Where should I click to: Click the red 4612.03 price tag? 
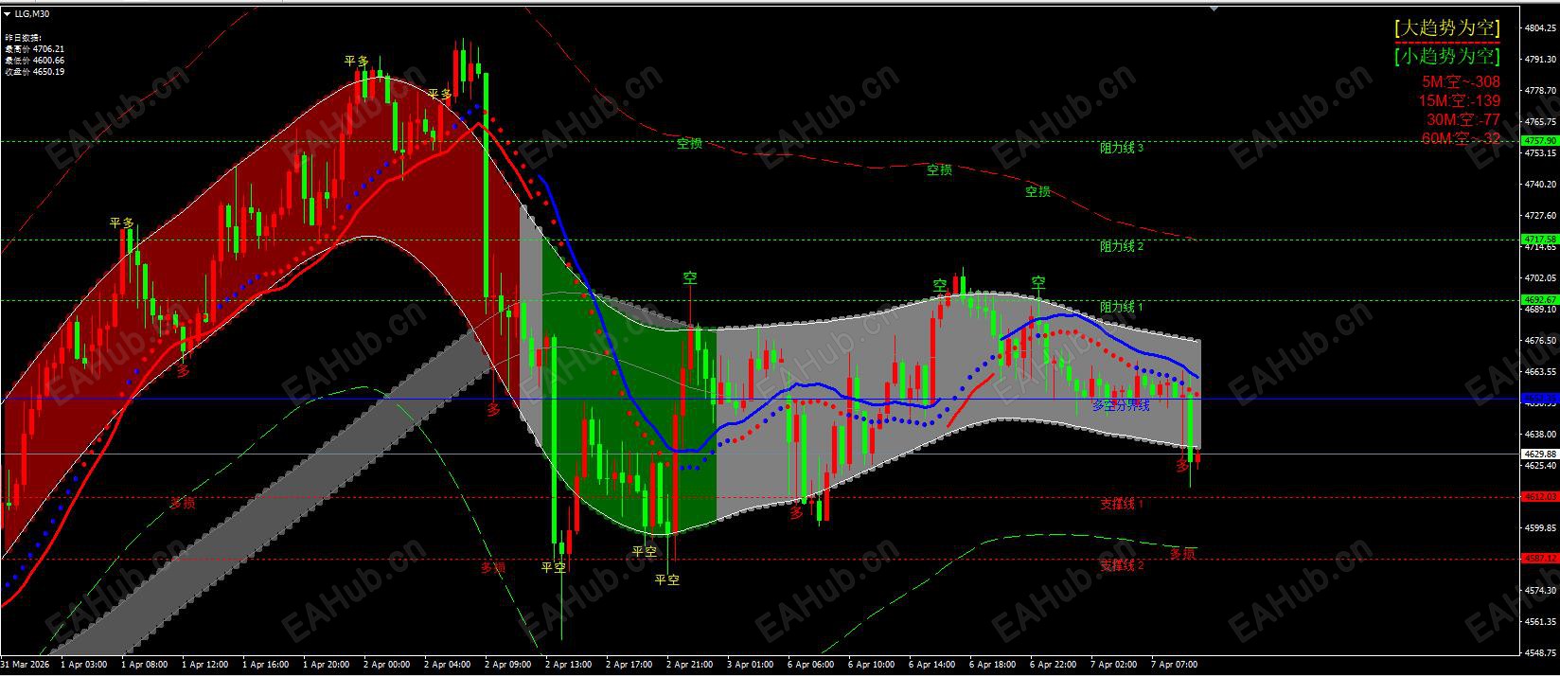click(1539, 496)
